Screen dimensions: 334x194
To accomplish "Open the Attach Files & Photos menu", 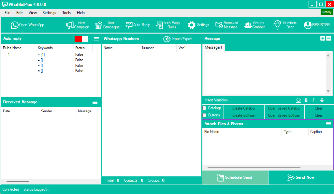I will pyautogui.click(x=329, y=124).
